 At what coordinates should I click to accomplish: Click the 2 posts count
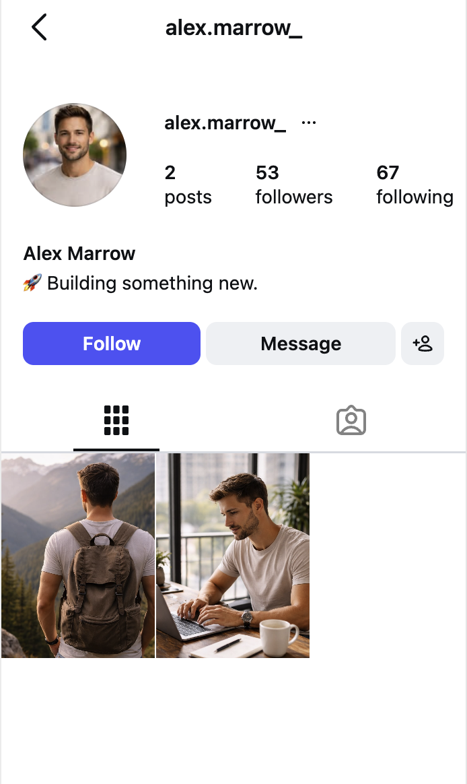click(170, 173)
